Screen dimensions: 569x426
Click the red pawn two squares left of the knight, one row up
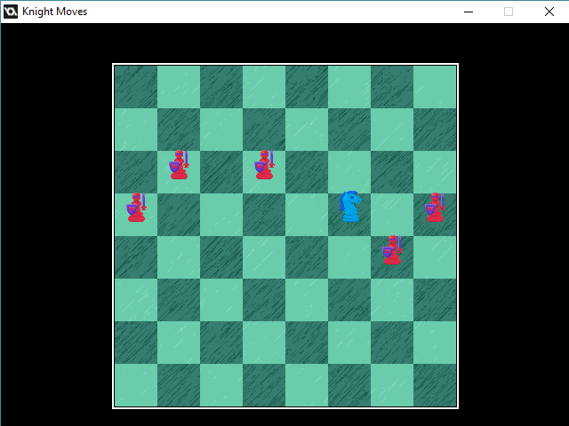(x=265, y=164)
